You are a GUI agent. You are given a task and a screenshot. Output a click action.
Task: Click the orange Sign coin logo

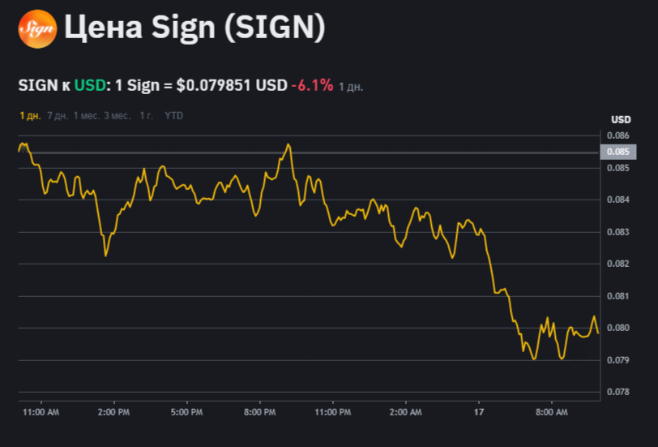37,30
